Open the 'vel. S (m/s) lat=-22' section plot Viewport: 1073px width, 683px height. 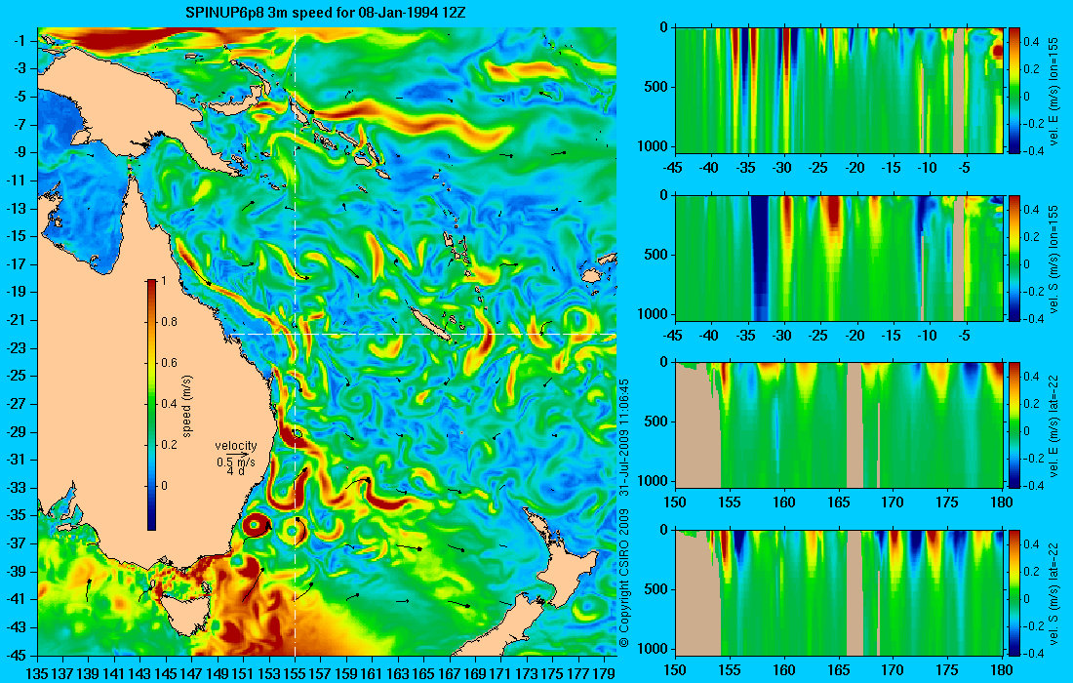click(x=839, y=592)
